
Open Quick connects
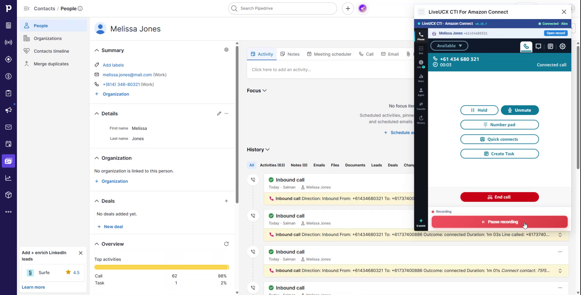point(499,139)
